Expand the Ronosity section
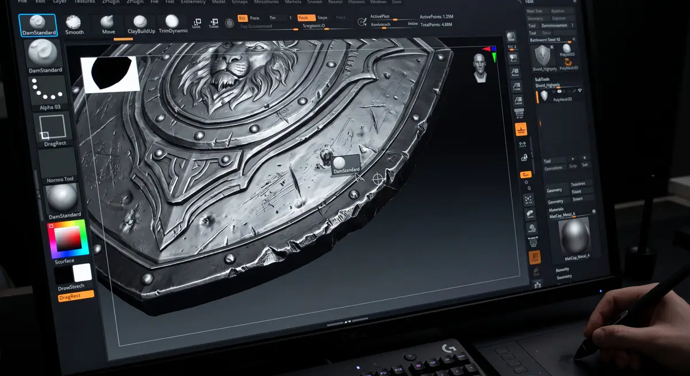 pos(563,269)
